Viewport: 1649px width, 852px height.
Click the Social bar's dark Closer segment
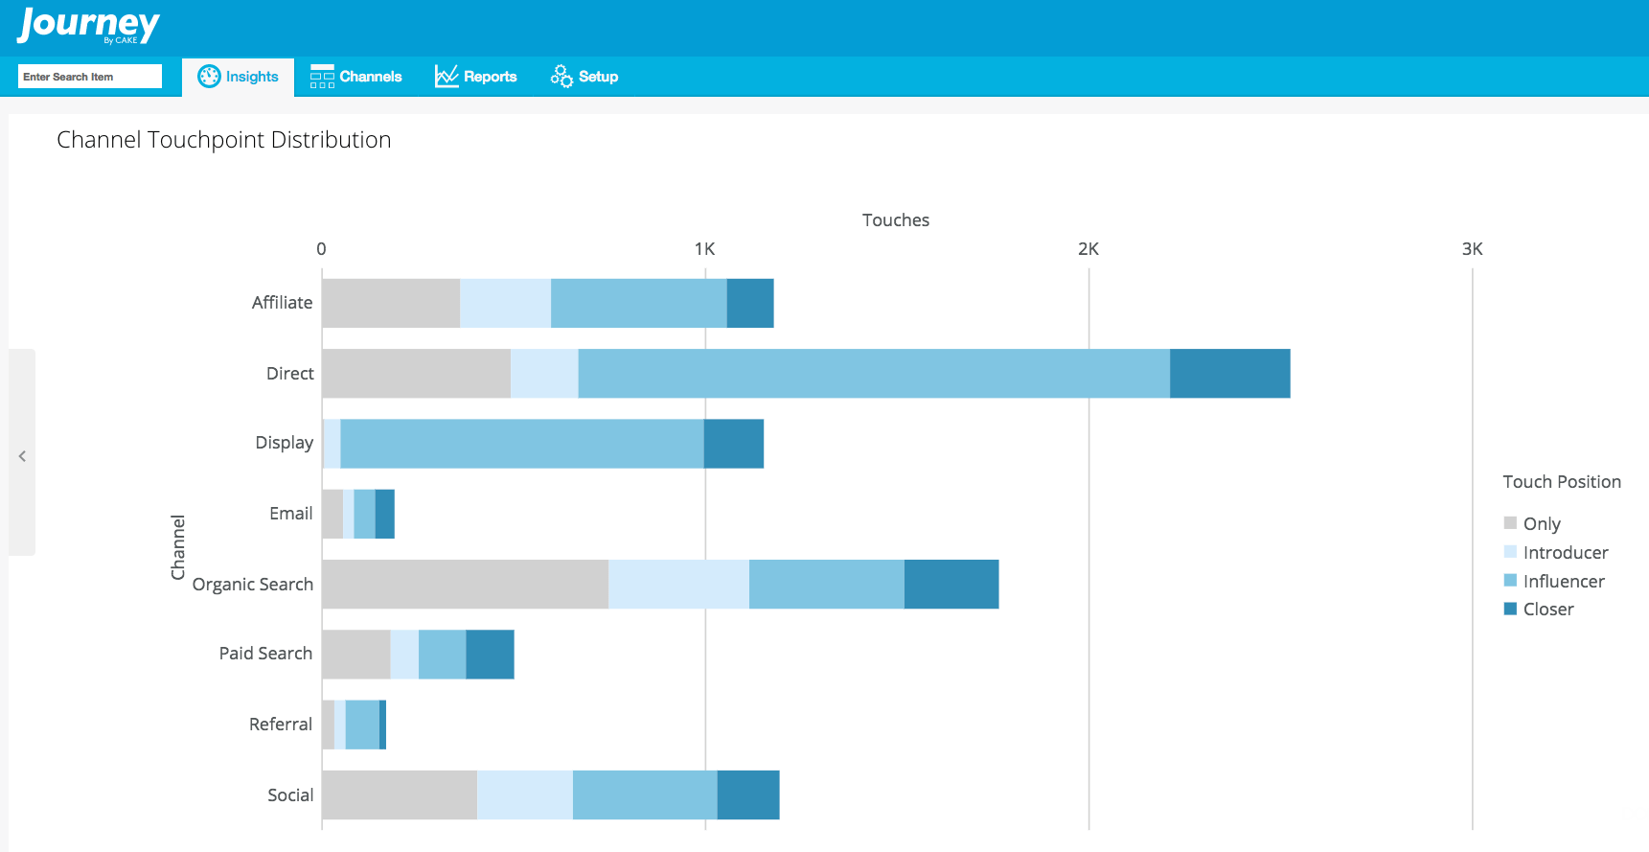[x=748, y=795]
